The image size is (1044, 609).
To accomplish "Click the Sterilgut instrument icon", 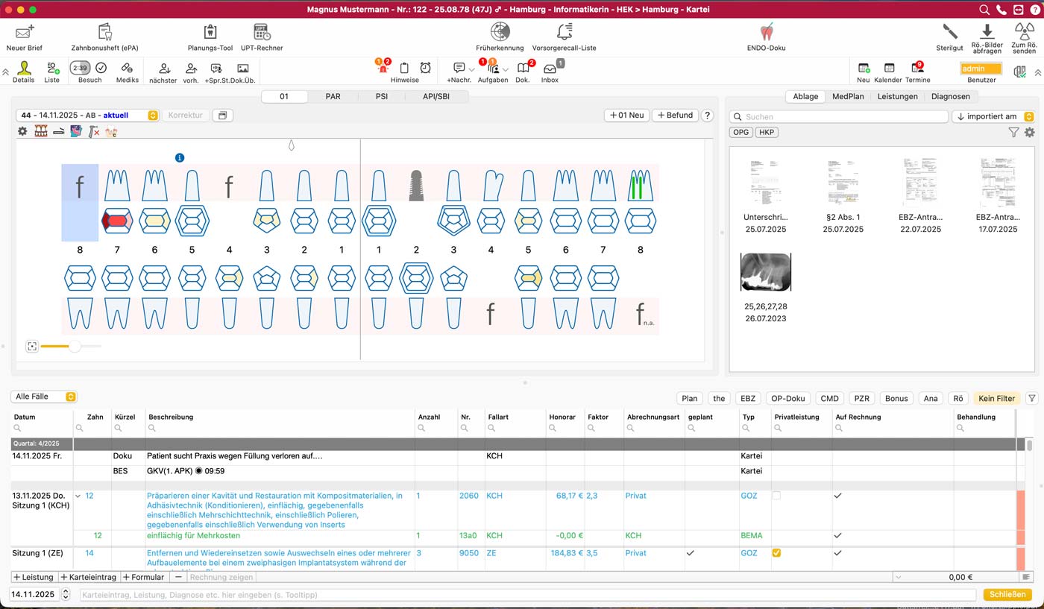I will click(x=950, y=32).
